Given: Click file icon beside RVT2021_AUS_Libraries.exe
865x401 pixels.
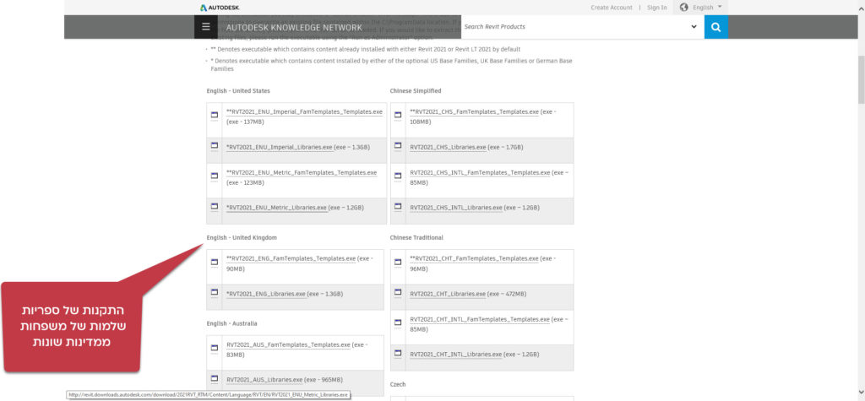Looking at the screenshot, I should pyautogui.click(x=215, y=380).
